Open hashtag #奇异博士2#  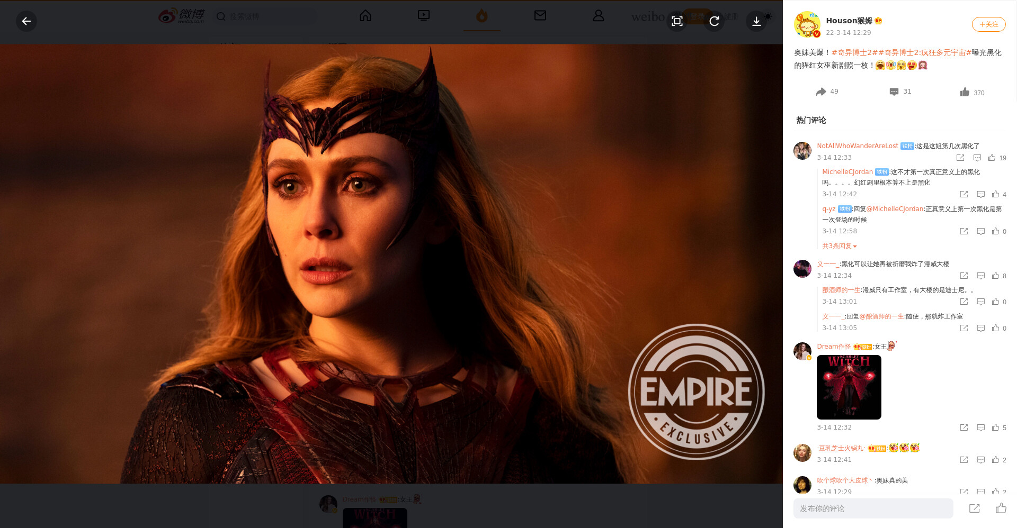pyautogui.click(x=854, y=52)
